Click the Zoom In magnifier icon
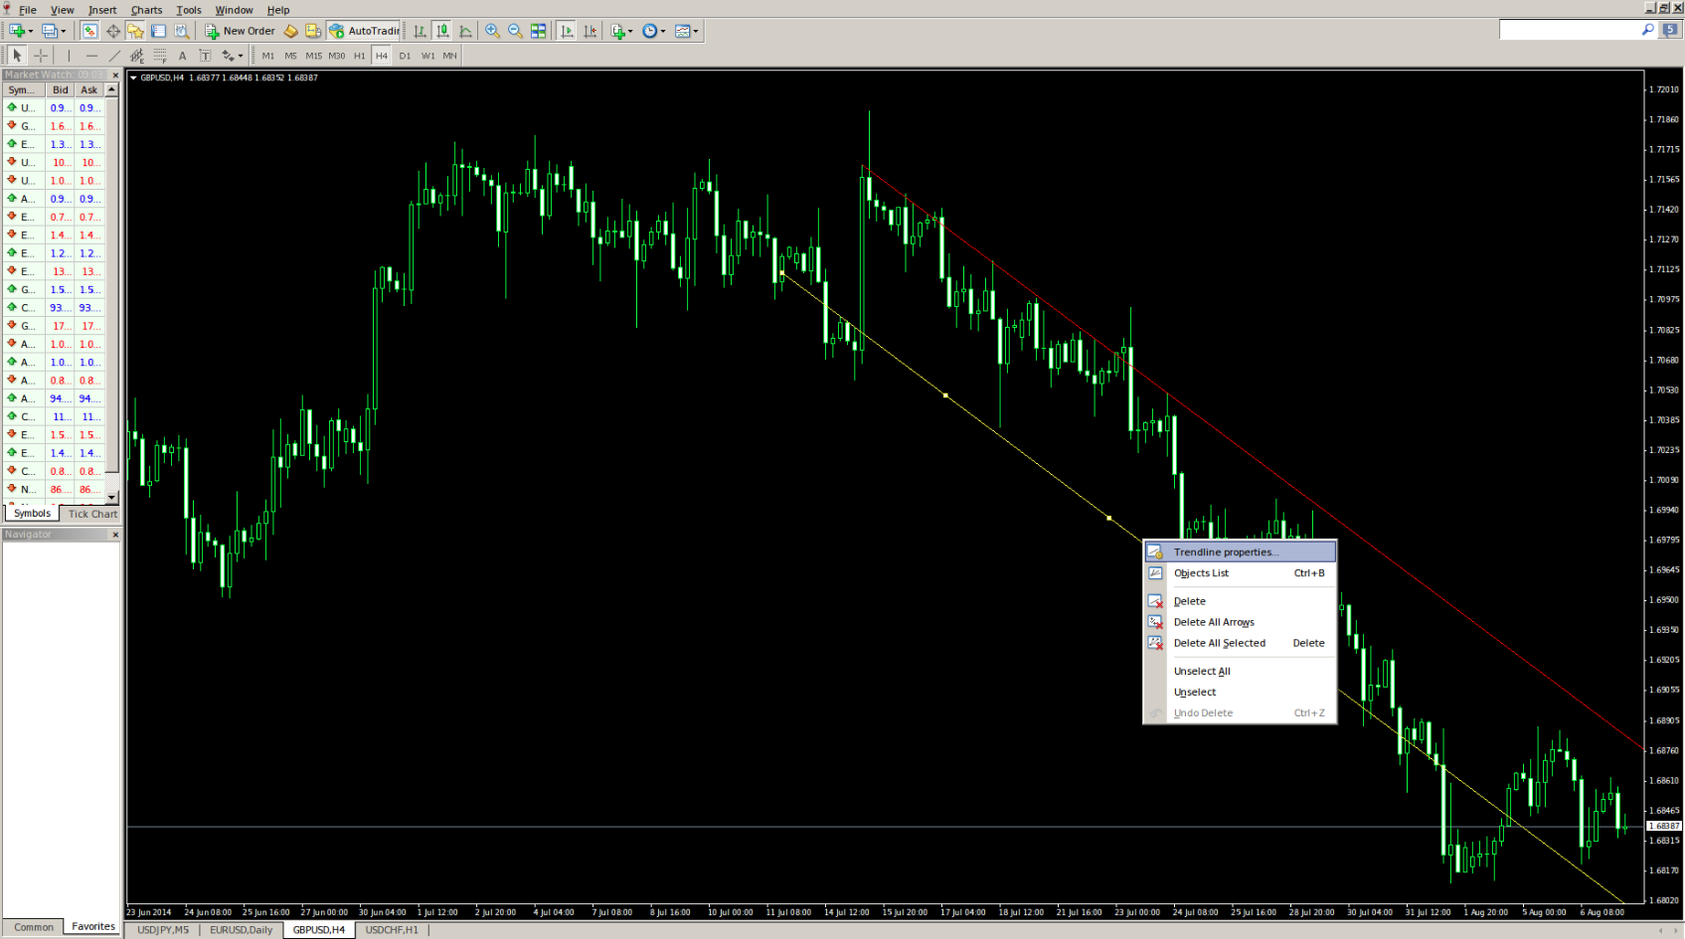The image size is (1685, 939). point(492,31)
